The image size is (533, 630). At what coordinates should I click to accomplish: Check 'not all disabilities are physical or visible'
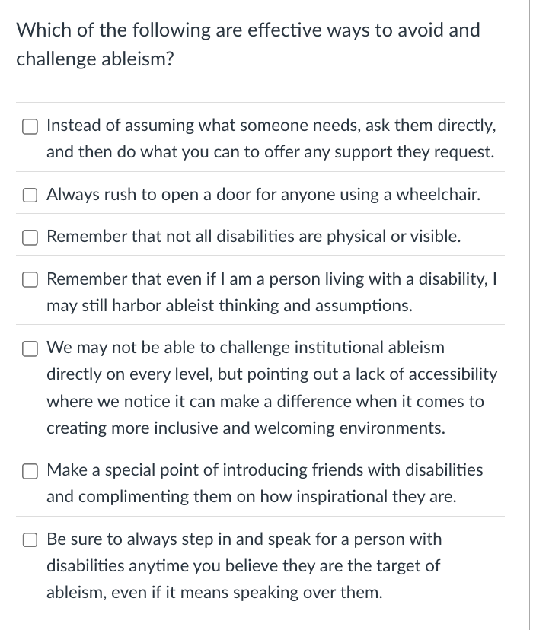tap(30, 237)
